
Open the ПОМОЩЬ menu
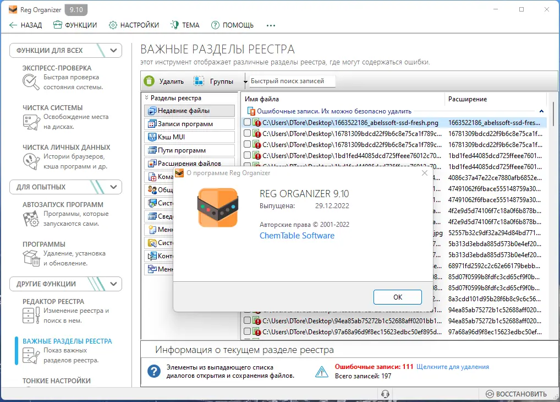[232, 25]
